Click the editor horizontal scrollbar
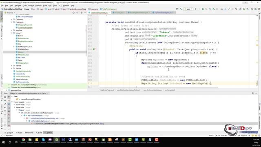Image resolution: width=261 pixels, height=147 pixels. point(158,87)
